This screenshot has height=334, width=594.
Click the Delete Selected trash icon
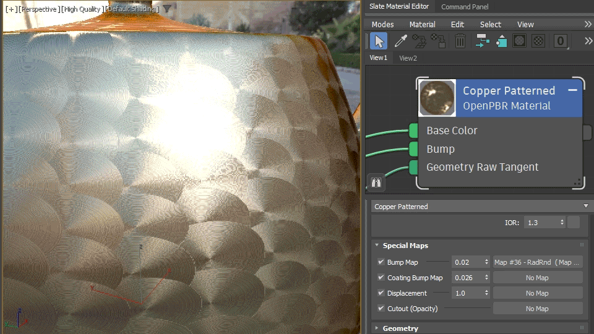[x=460, y=41]
